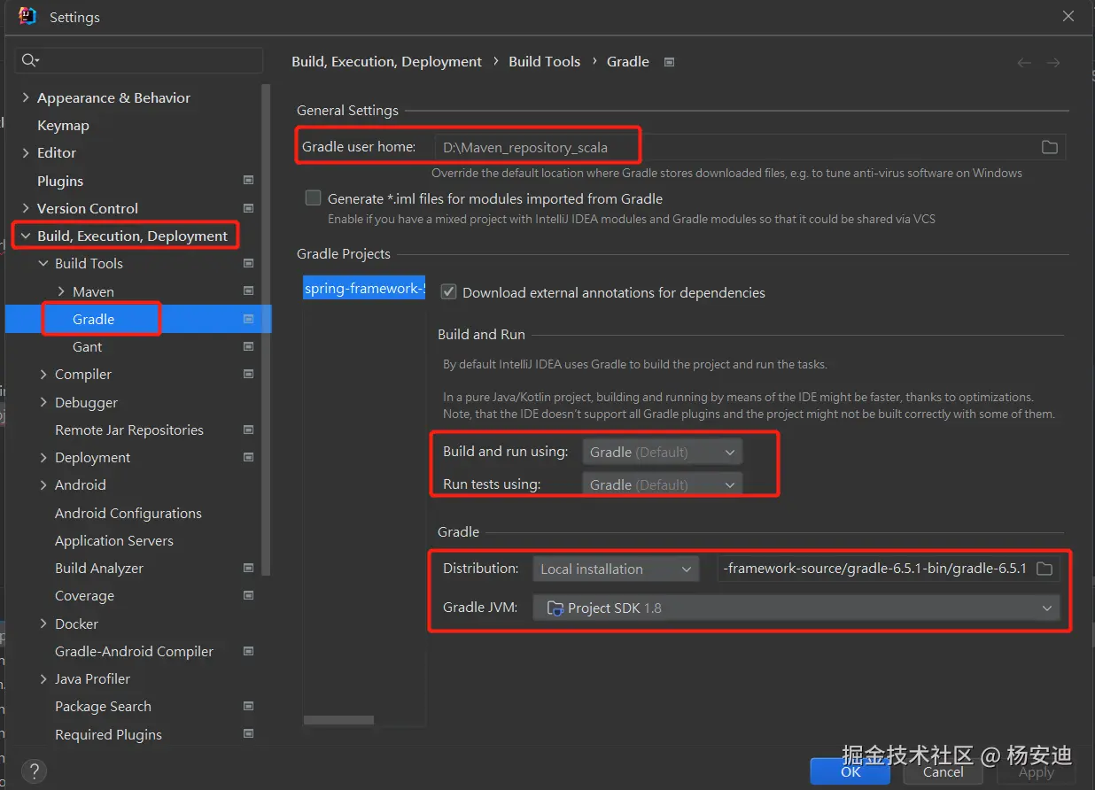Click Build, Execution, Deployment breadcrumb

tap(386, 61)
